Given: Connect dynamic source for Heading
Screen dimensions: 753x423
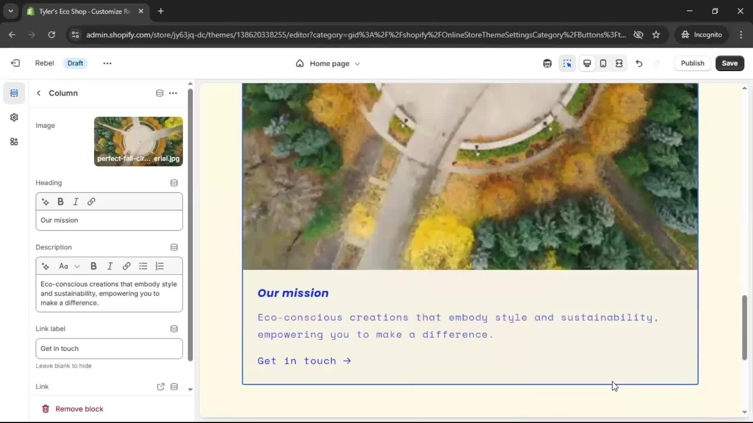Looking at the screenshot, I should click(x=174, y=183).
